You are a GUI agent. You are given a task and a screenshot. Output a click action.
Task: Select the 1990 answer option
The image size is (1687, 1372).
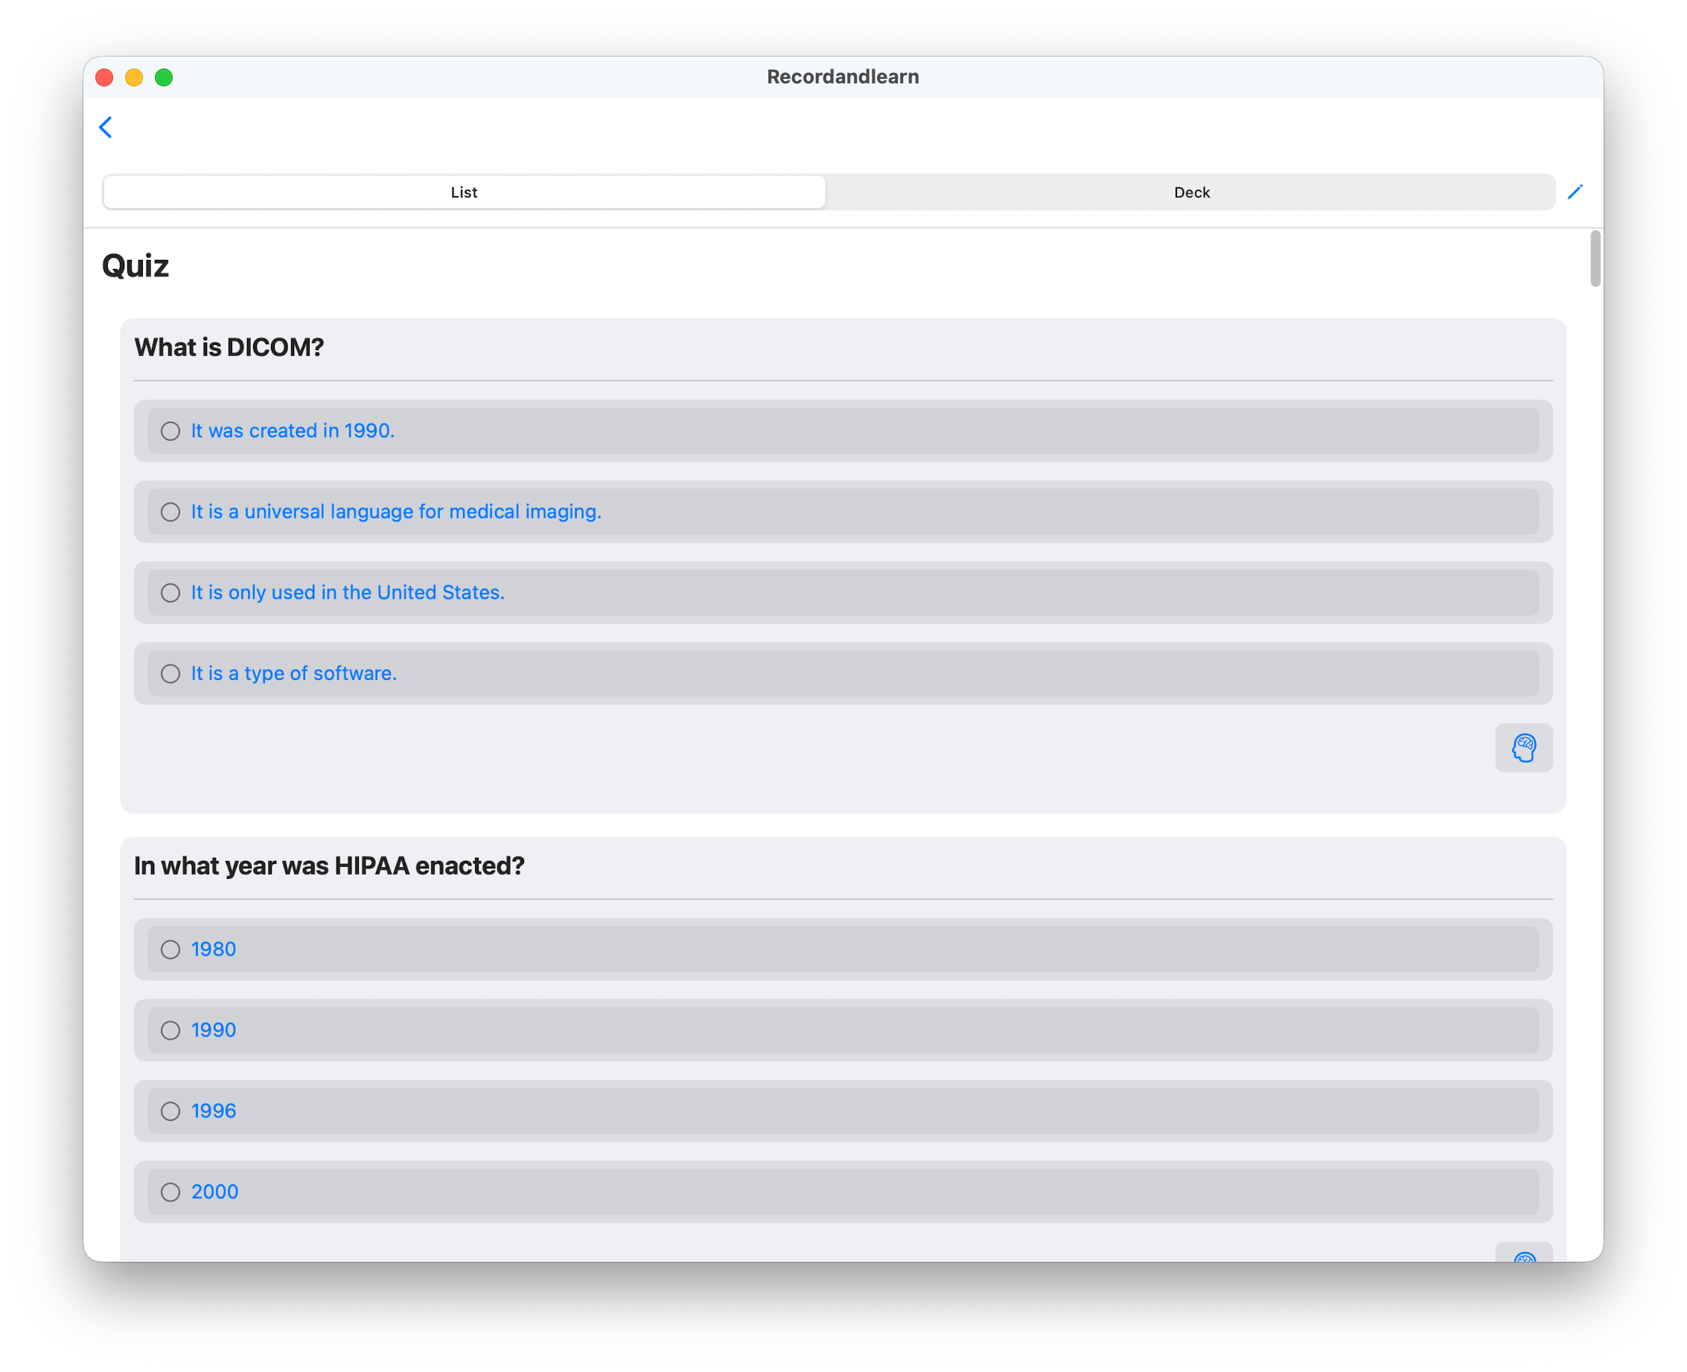(843, 1030)
